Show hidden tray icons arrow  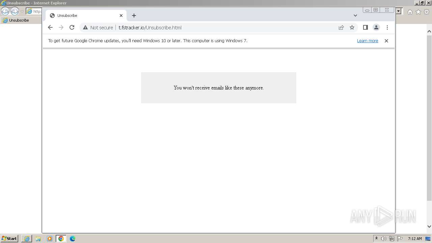(376, 239)
